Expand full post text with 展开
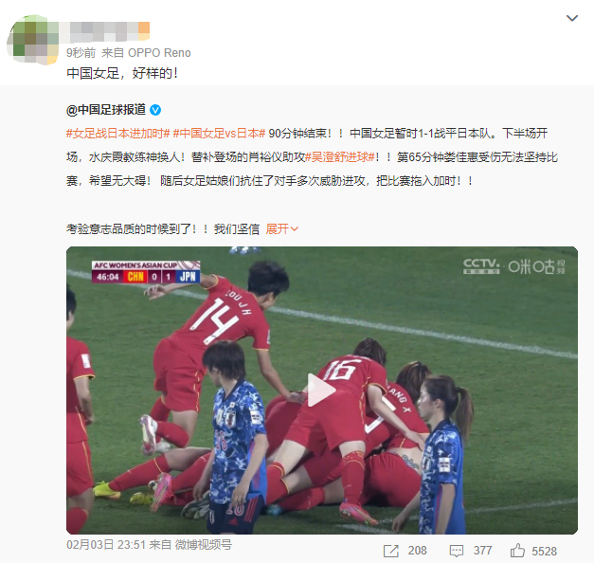 278,229
